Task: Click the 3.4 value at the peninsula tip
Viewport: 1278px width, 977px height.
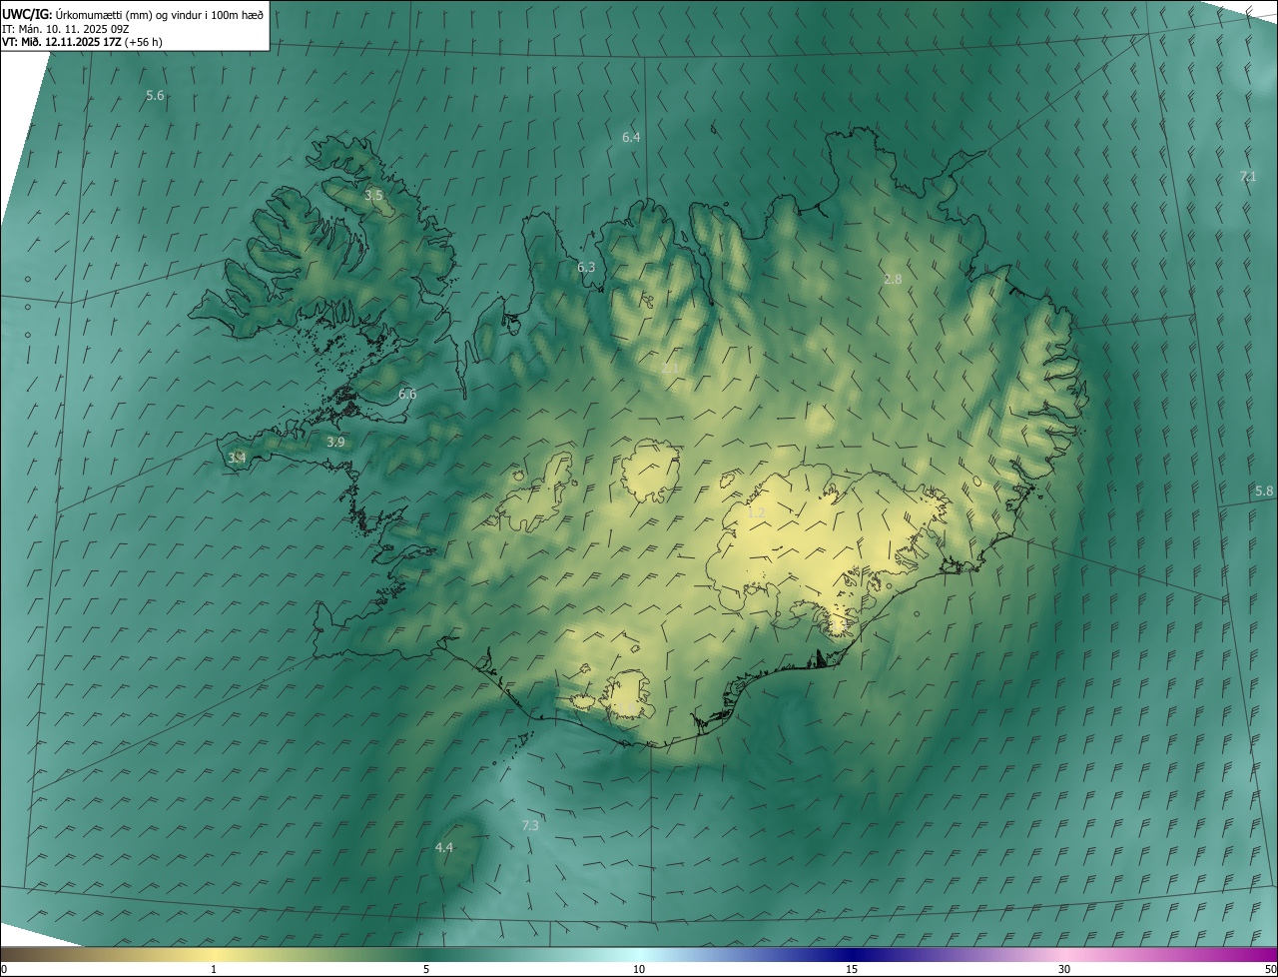Action: coord(237,459)
